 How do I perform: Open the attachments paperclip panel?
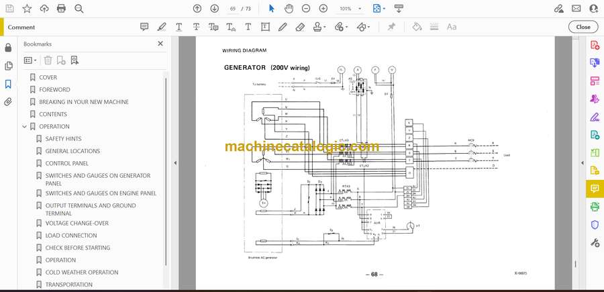pos(9,102)
